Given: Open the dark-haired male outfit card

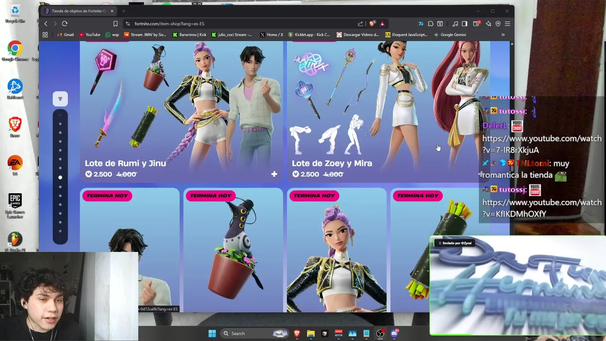Looking at the screenshot, I should pyautogui.click(x=130, y=250).
